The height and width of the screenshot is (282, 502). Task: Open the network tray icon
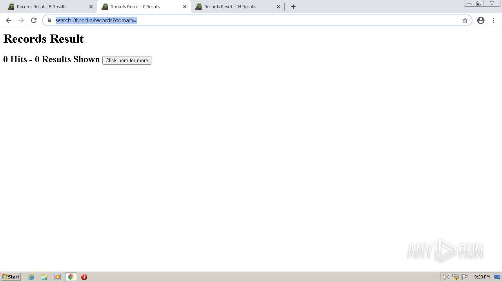coord(455,277)
